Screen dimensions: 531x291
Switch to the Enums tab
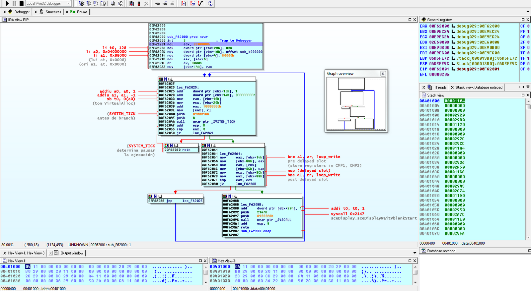click(x=82, y=12)
